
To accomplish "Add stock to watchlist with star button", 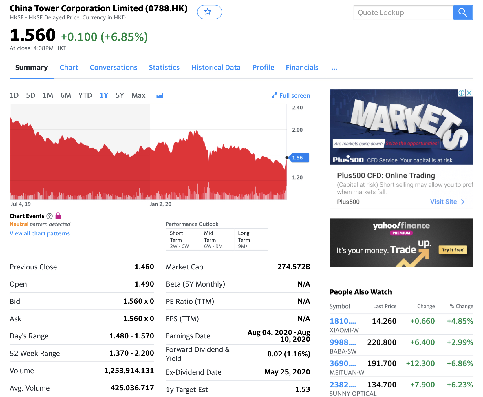I will pos(209,12).
